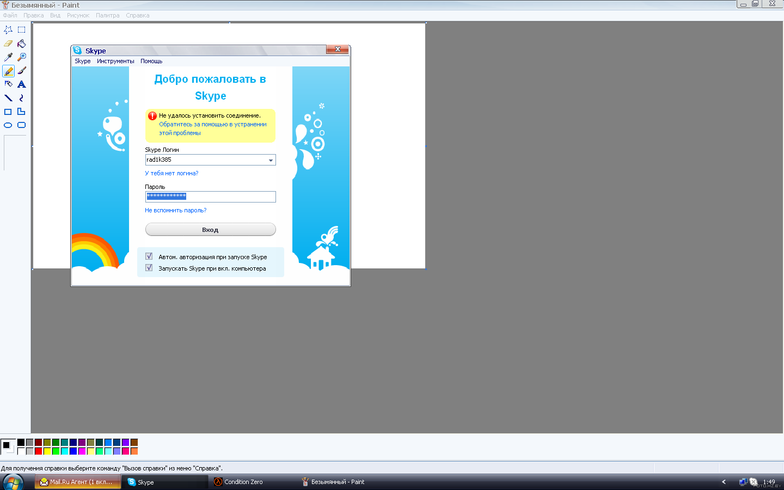Select the Color picker eyedropper tool
Screen dimensions: 784x490
8,57
